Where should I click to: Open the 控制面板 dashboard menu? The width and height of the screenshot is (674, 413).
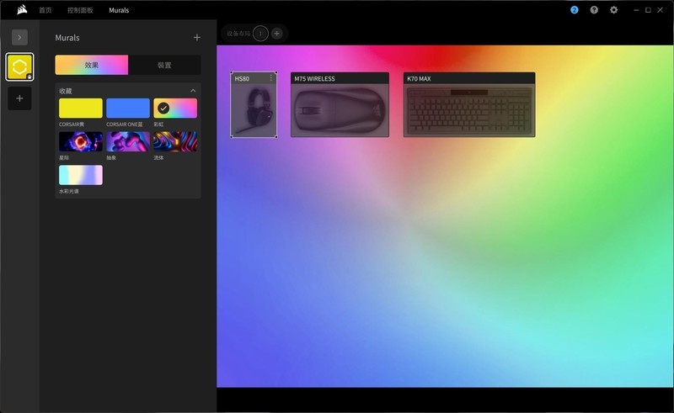[x=80, y=10]
